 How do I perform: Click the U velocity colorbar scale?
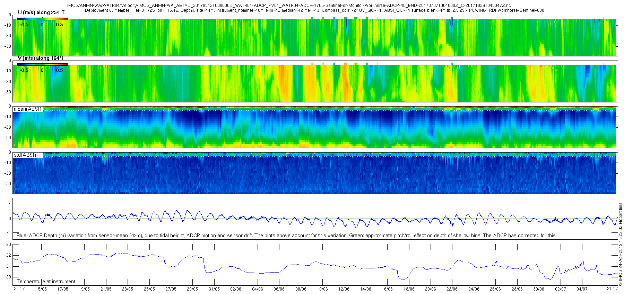42,19
